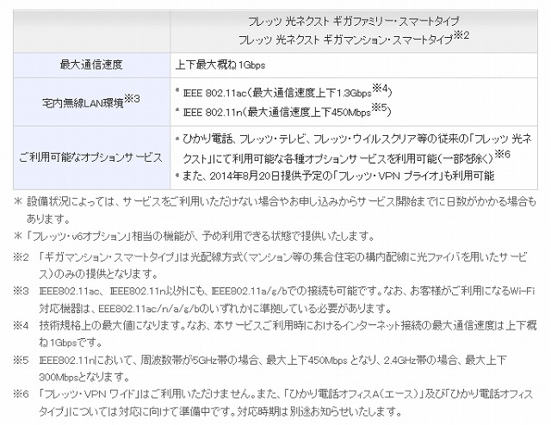The width and height of the screenshot is (551, 425).
Task: Click the line 'あります。' under the first note
Action: tap(48, 219)
